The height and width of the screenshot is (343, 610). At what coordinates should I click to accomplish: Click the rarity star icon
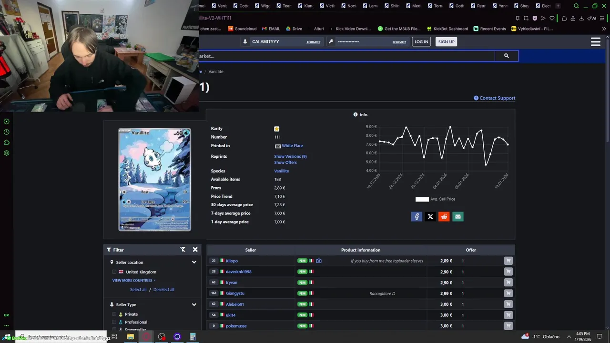[x=277, y=129]
